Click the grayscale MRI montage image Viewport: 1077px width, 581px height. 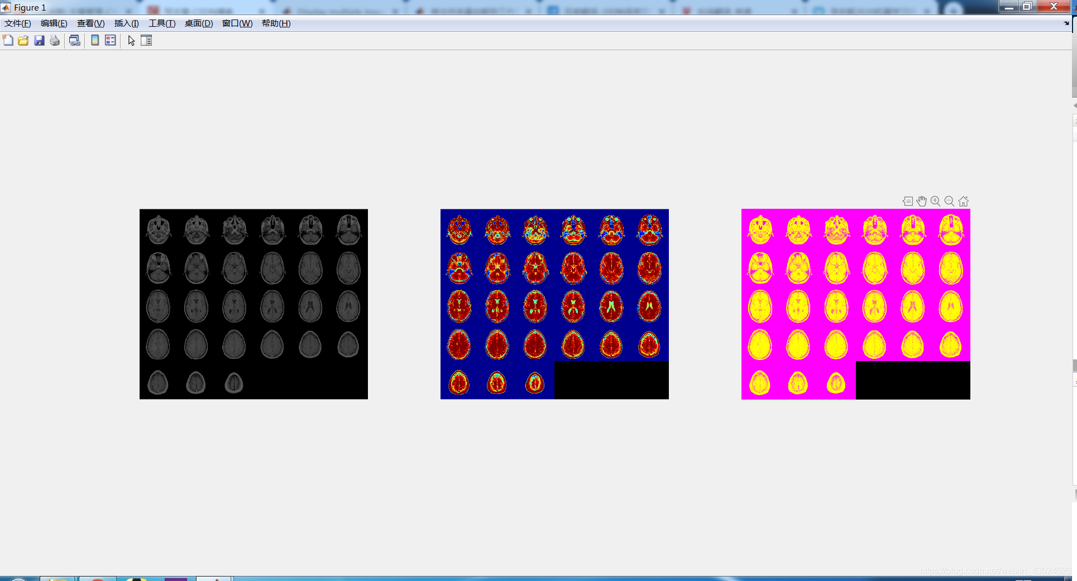pos(253,304)
